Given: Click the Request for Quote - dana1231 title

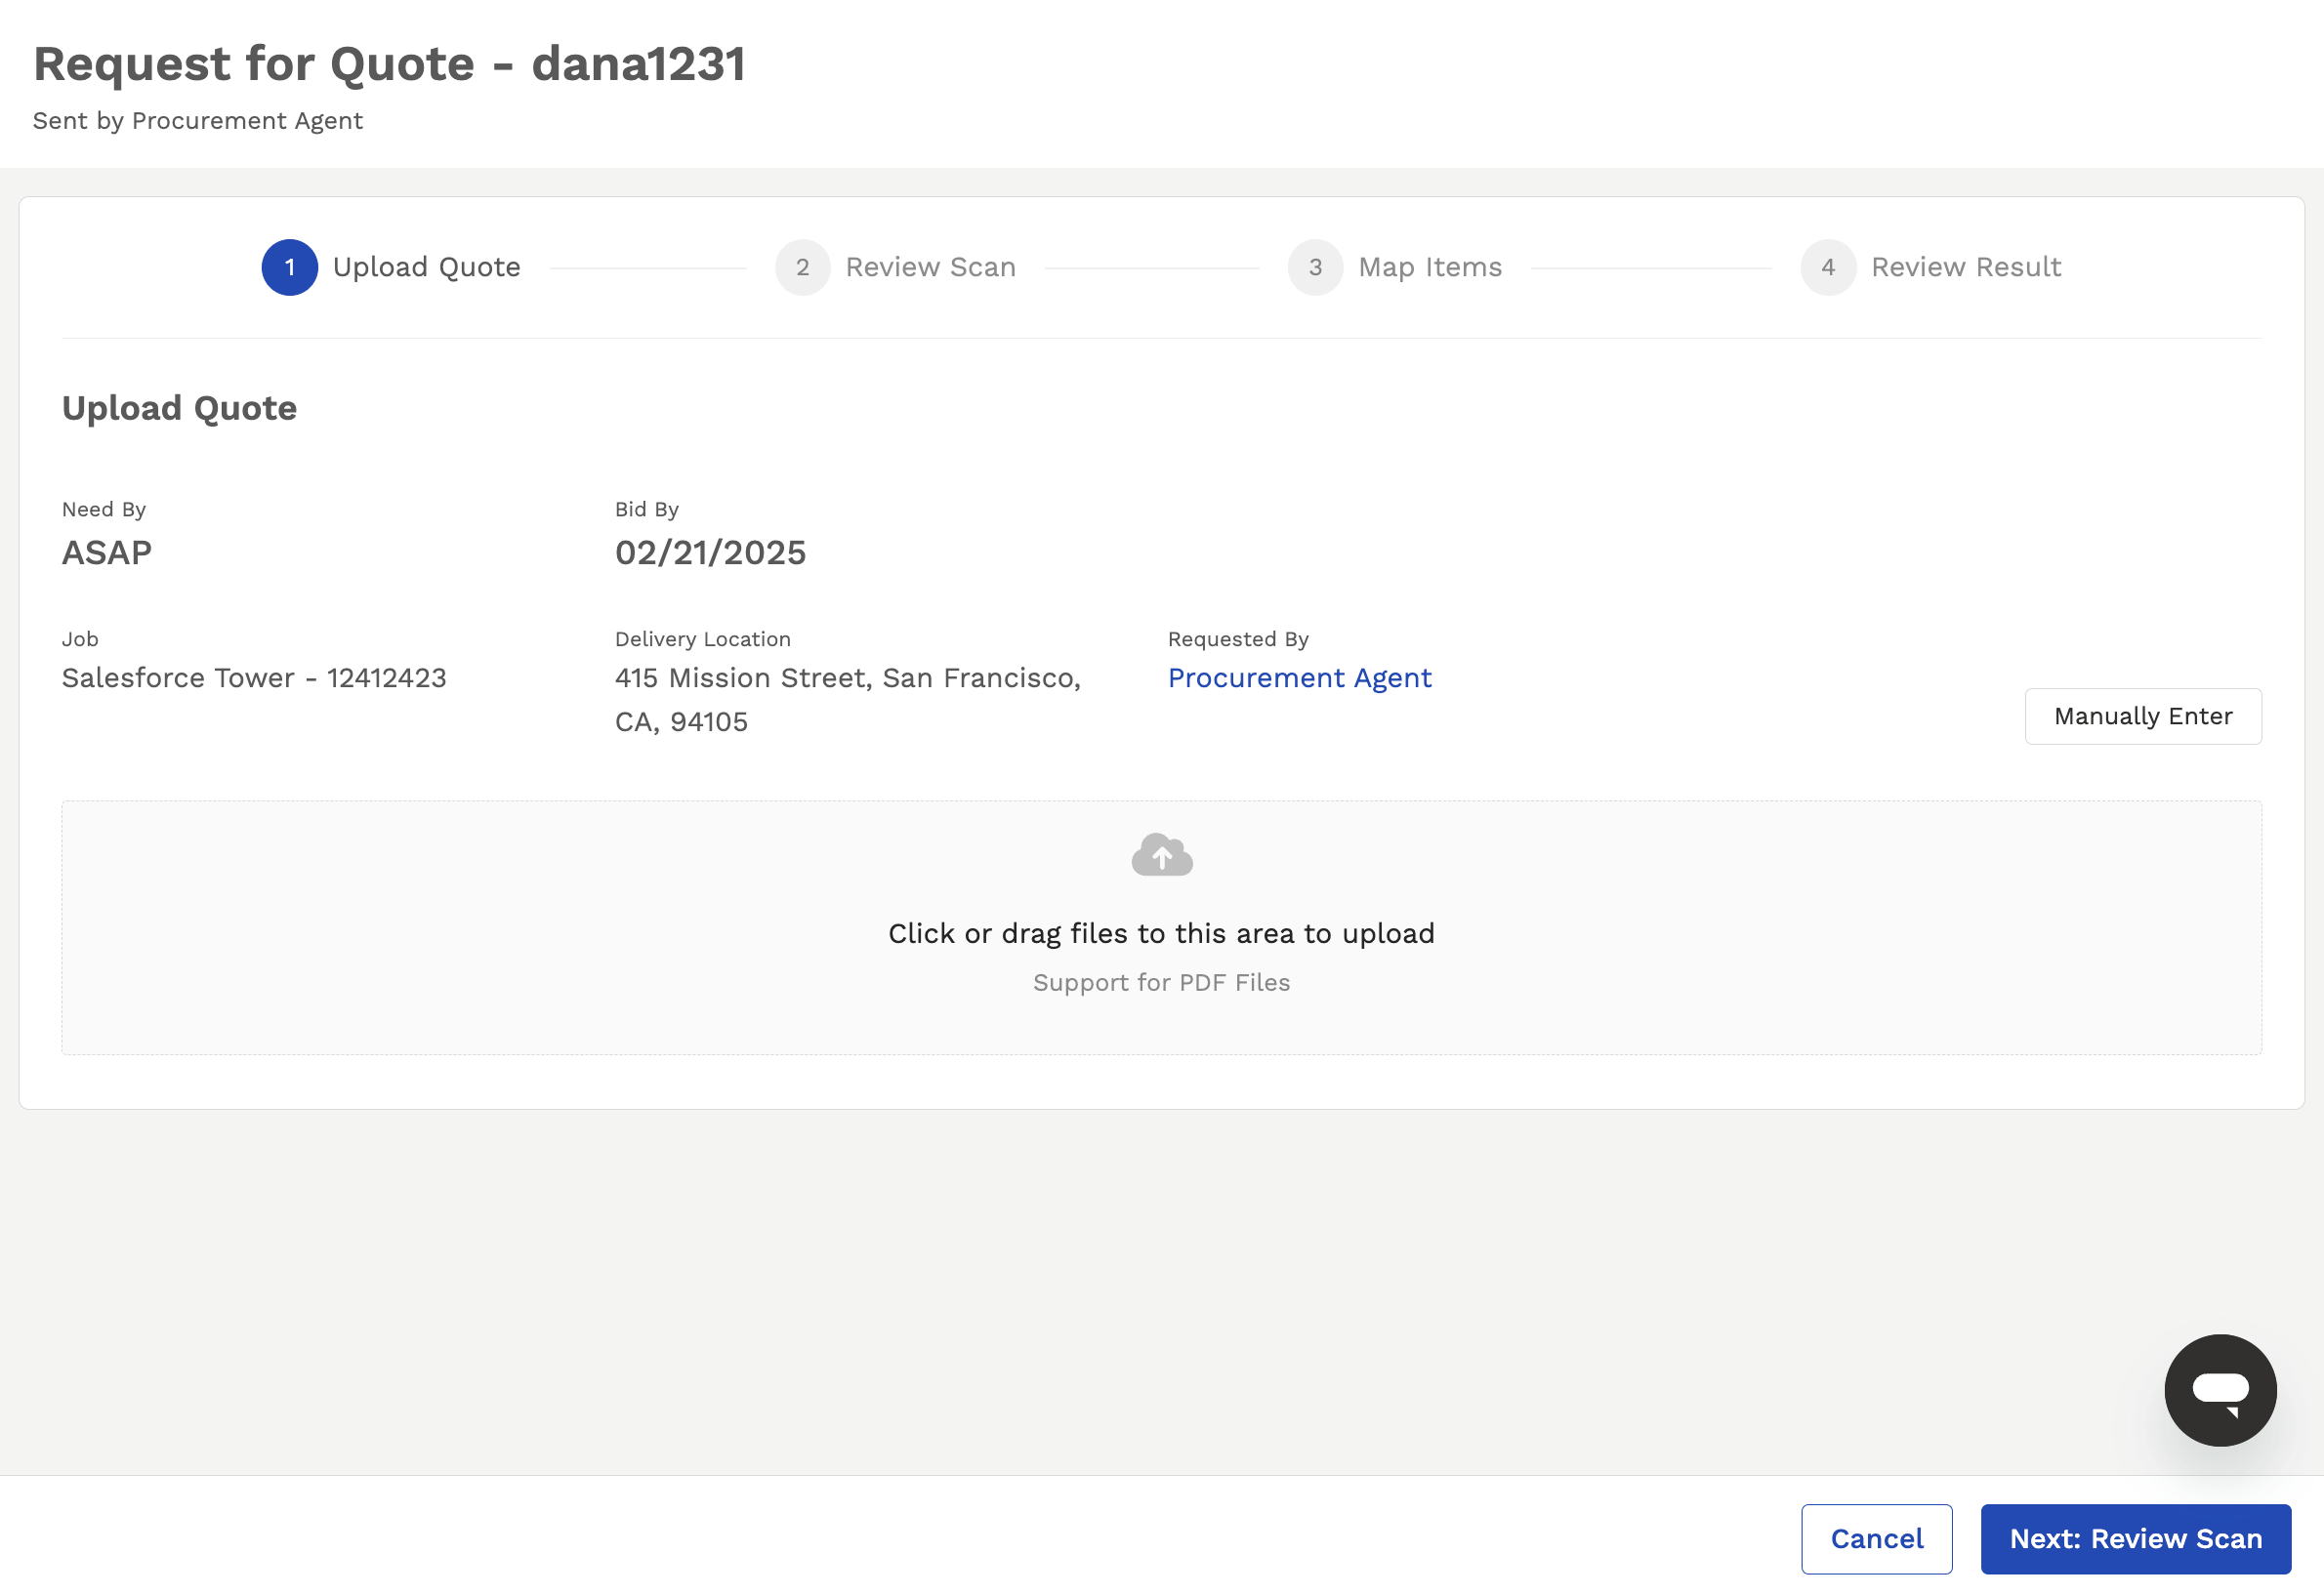Looking at the screenshot, I should 389,62.
